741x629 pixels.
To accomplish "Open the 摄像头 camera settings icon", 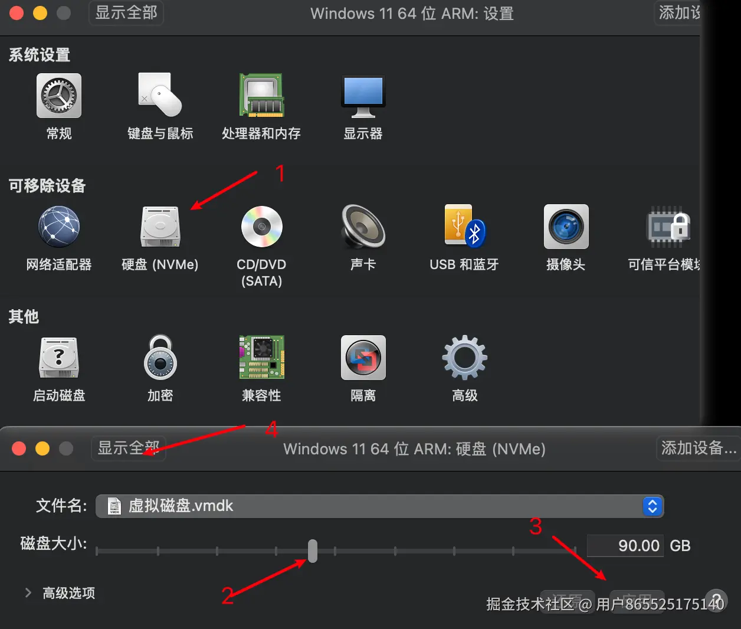I will [x=566, y=227].
